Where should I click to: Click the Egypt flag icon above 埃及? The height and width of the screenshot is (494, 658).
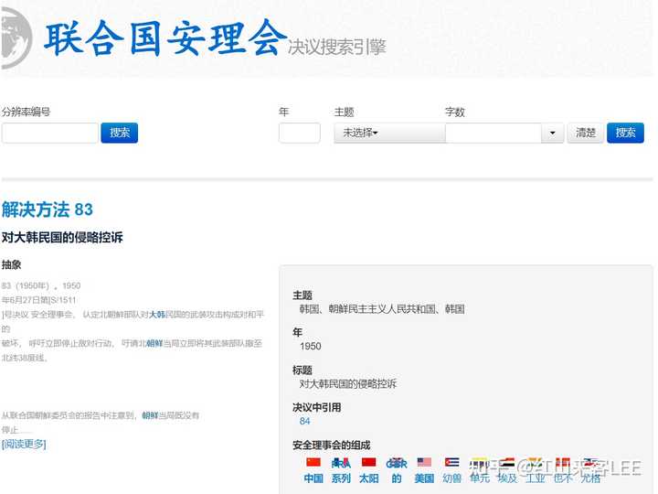[x=507, y=462]
